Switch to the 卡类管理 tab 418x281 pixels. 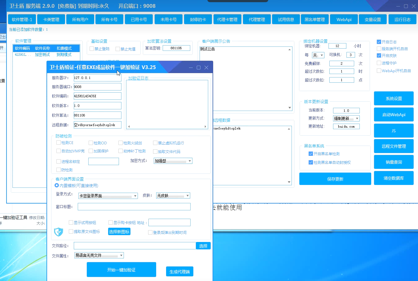point(51,20)
